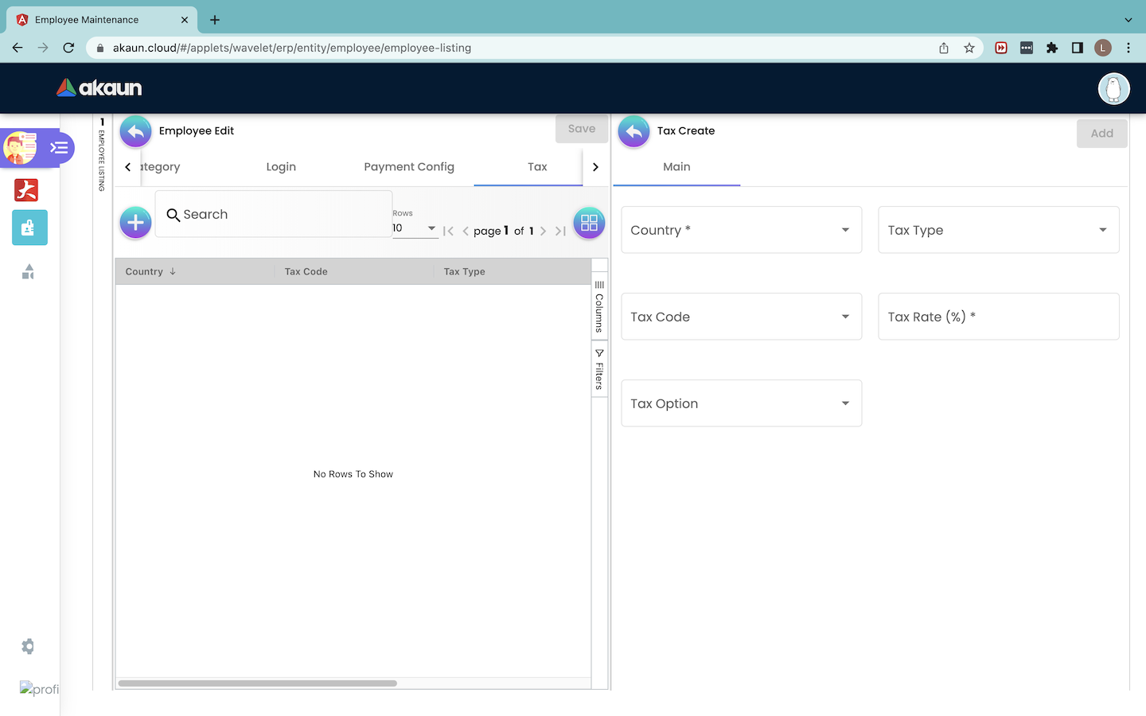Toggle the sidebar menu collapse icon
The image size is (1146, 716).
[x=59, y=148]
